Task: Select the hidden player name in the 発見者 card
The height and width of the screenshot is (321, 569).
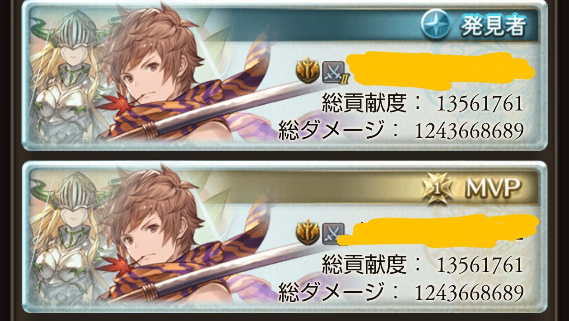Action: pyautogui.click(x=442, y=71)
